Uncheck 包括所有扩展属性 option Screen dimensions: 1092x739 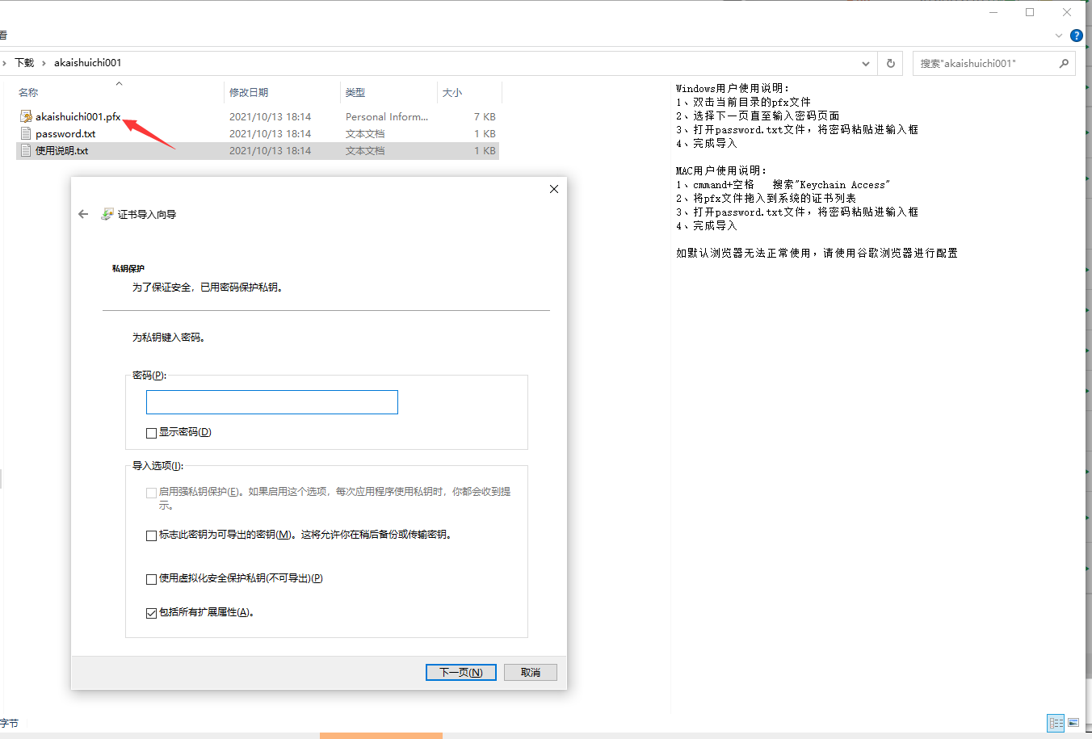click(x=150, y=612)
